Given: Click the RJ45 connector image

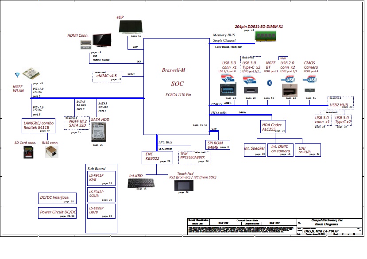Looking at the screenshot, I should [x=51, y=152].
